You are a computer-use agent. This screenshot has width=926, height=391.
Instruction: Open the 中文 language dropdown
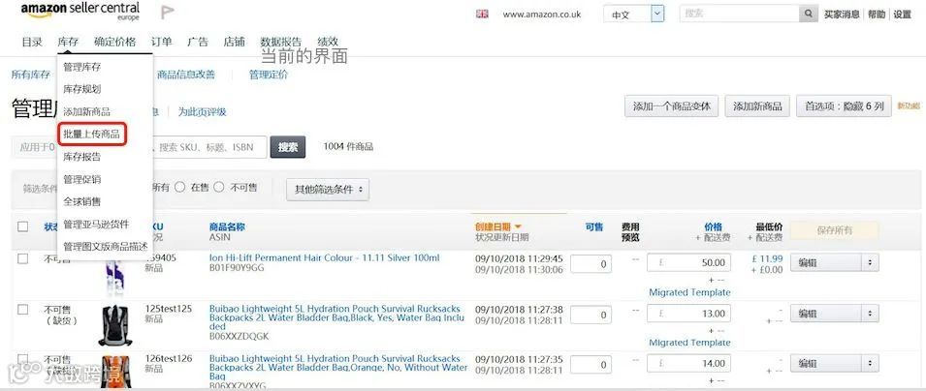coord(657,15)
